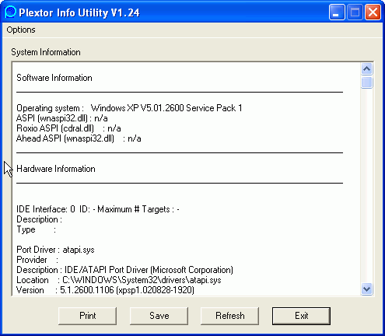Viewport: 385px width, 336px height.
Task: Click the 'Version : 5.1.2600.1106' line
Action: click(x=105, y=290)
